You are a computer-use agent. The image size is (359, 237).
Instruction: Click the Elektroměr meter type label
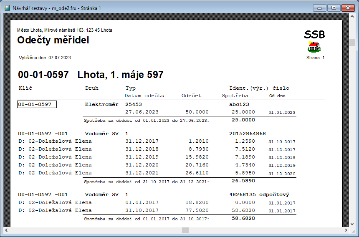[x=102, y=104]
